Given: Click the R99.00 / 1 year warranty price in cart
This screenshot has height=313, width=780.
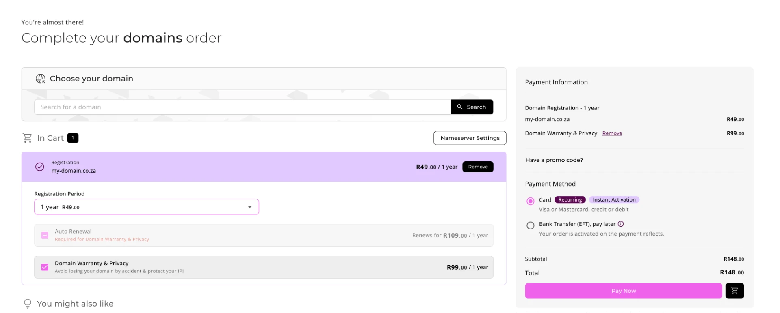Looking at the screenshot, I should pyautogui.click(x=468, y=267).
